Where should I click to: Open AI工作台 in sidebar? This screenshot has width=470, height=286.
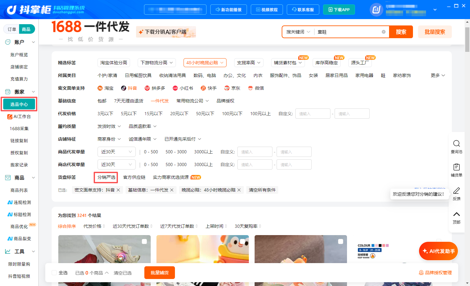(19, 116)
